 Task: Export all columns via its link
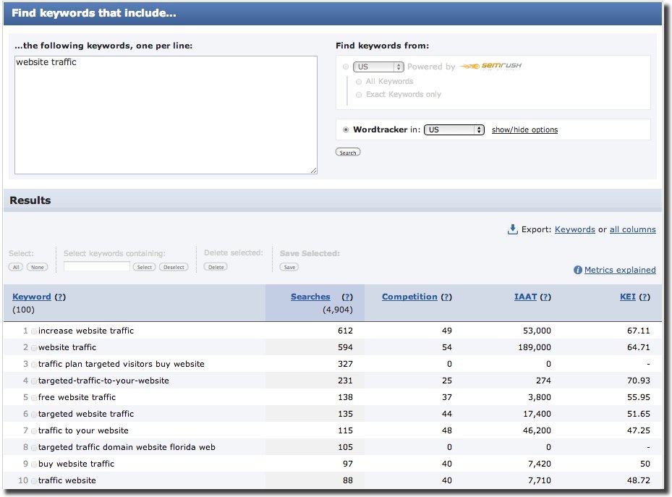click(x=633, y=229)
